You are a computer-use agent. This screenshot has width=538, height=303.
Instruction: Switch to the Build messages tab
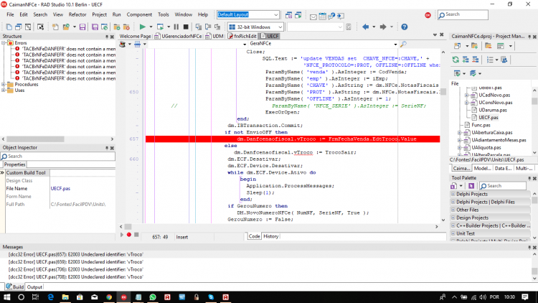pos(15,287)
